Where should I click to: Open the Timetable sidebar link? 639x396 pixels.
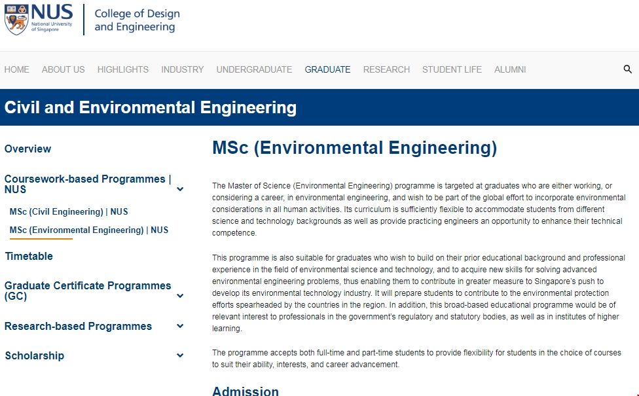(x=28, y=256)
